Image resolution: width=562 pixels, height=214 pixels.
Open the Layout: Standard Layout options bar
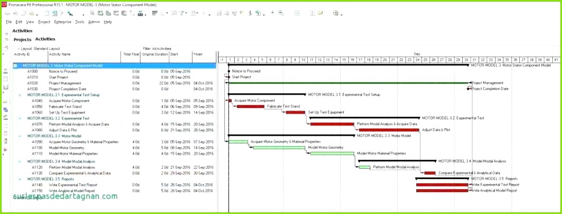coord(36,48)
